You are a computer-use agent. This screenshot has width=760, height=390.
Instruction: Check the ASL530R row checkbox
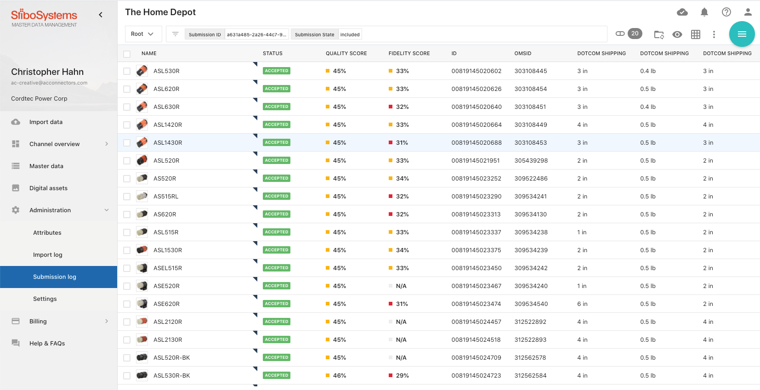click(127, 71)
